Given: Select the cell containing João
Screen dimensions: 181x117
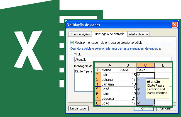Looking at the screenshot, I should [x=110, y=103].
